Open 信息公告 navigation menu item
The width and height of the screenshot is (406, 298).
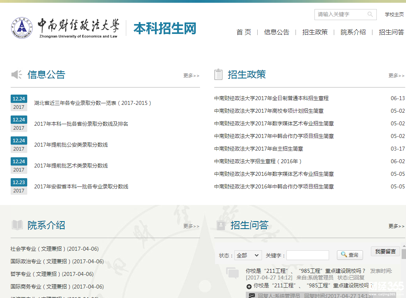click(x=277, y=32)
